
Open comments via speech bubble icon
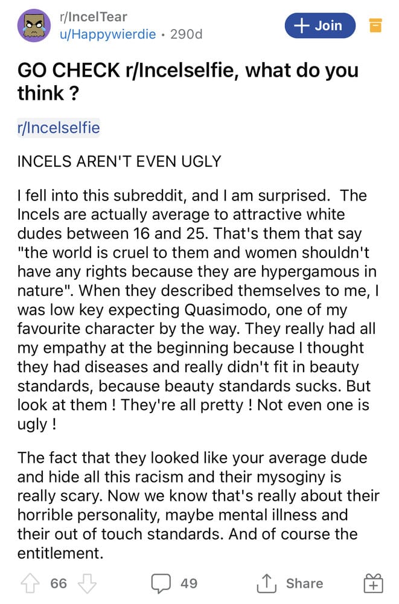coord(159,583)
